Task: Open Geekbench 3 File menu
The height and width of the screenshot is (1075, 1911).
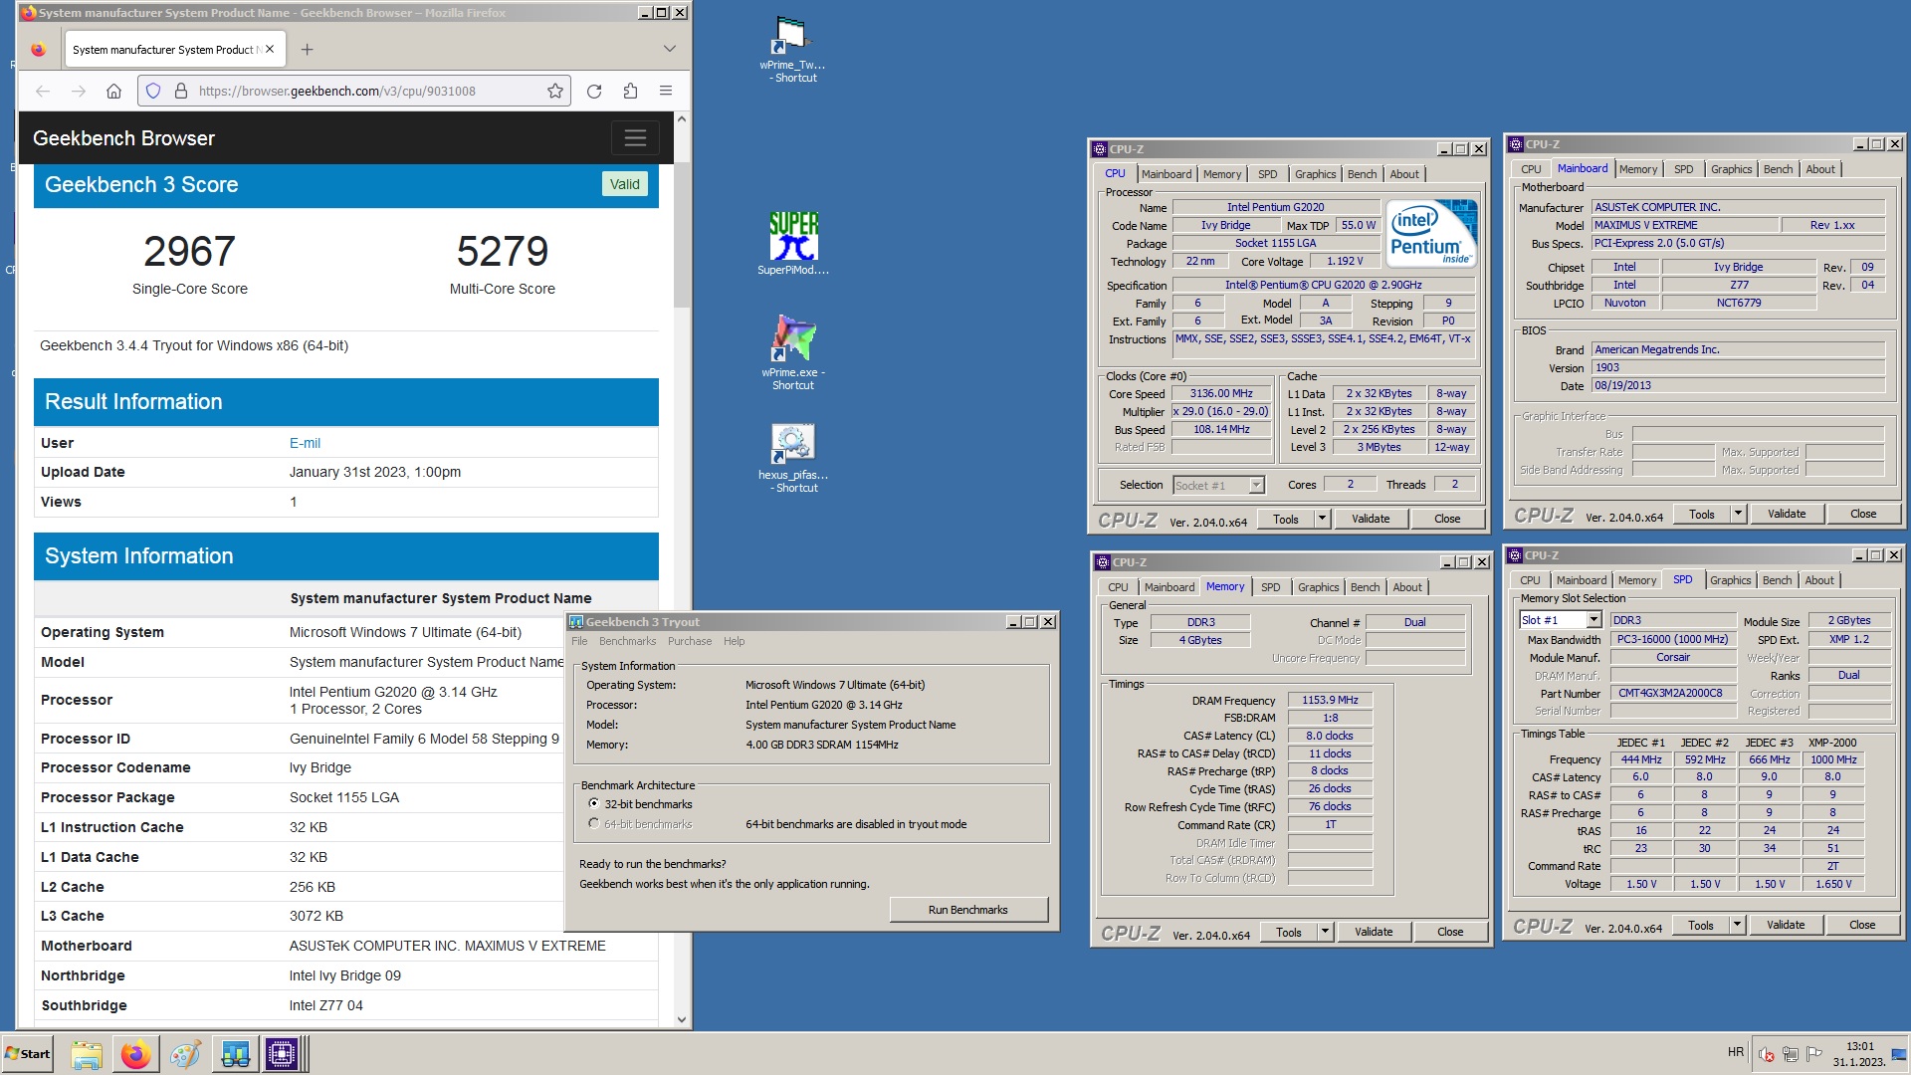Action: coord(579,641)
